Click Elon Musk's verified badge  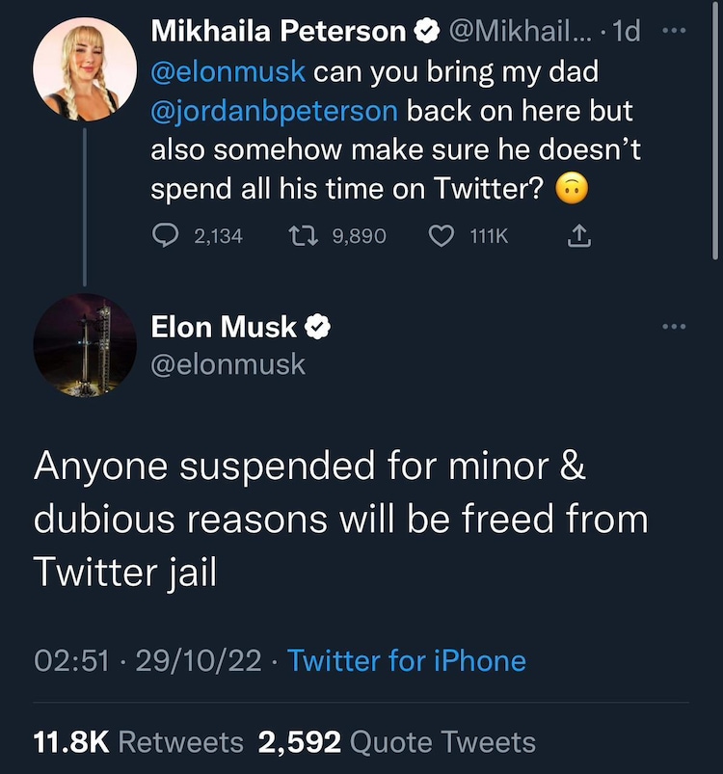[318, 328]
